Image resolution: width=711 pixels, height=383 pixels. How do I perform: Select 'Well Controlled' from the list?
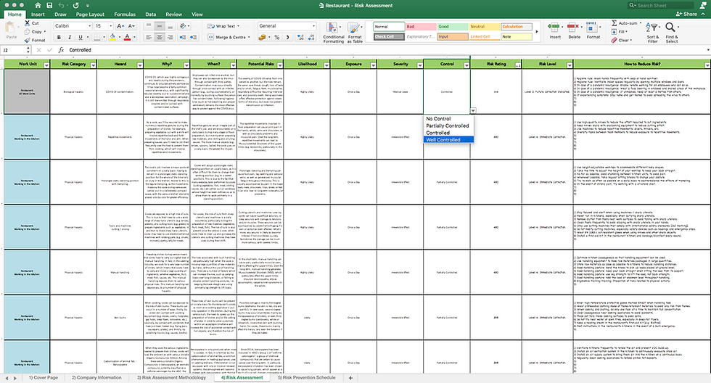point(449,139)
